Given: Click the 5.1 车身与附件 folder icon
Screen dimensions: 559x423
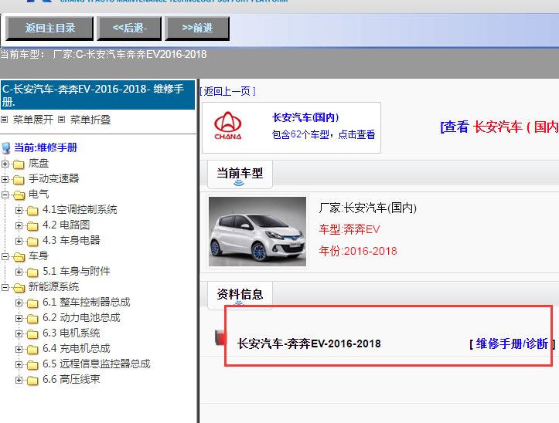Looking at the screenshot, I should (x=32, y=272).
